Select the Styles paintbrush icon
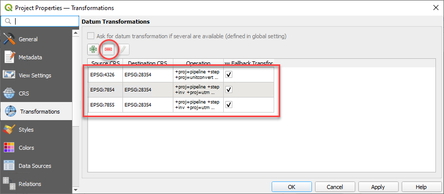Screen dimensions: 444x194 (x=10, y=130)
